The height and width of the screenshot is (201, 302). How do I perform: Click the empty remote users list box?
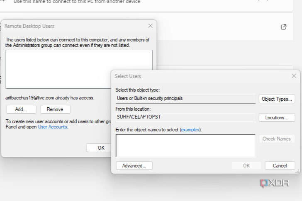tap(79, 69)
